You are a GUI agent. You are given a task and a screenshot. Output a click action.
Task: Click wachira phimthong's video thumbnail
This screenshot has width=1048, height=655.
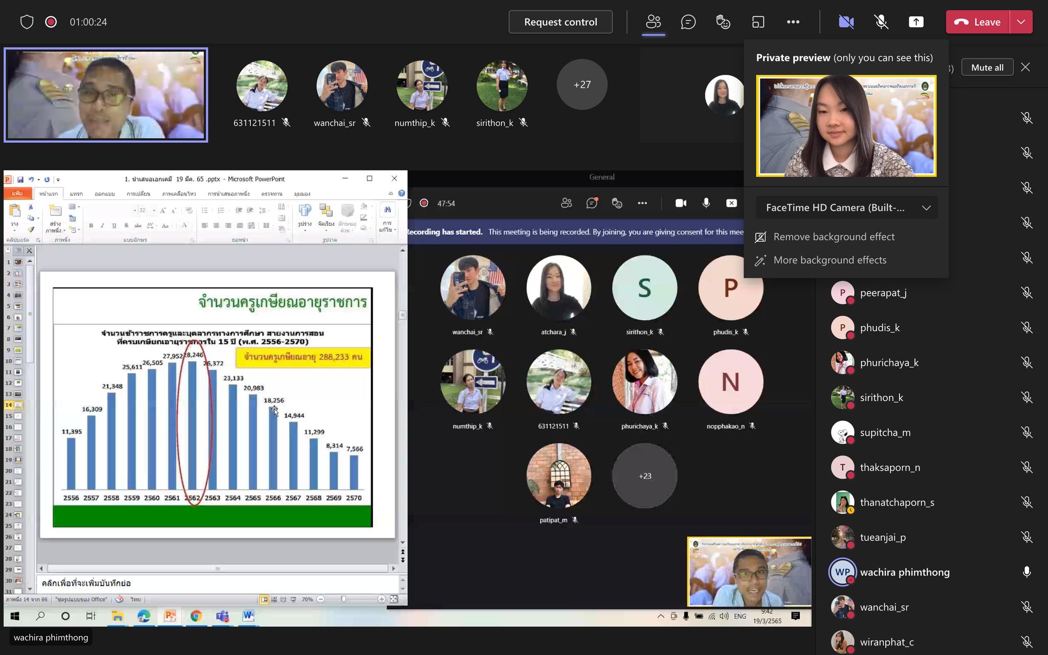[106, 95]
